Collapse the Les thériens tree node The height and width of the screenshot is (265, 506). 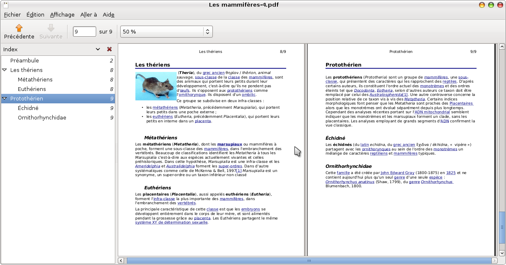tap(5, 70)
